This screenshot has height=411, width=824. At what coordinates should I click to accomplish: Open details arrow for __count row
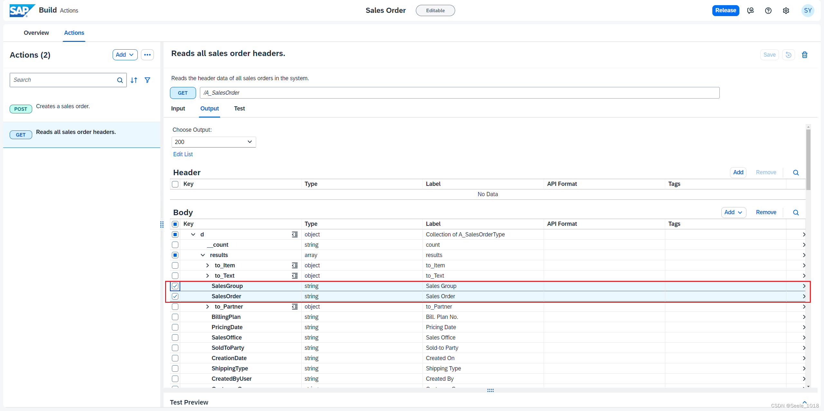tap(804, 245)
